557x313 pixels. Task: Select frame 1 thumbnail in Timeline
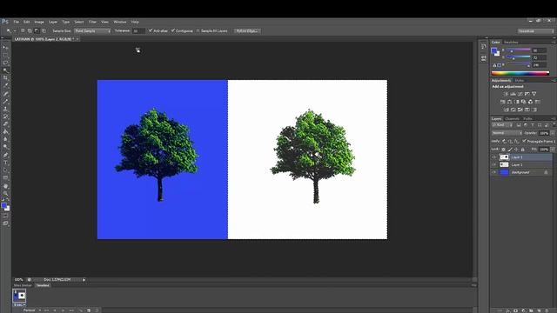click(19, 296)
